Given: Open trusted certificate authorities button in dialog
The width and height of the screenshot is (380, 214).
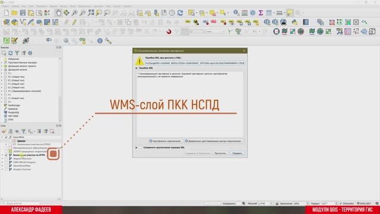Looking at the screenshot, I should [x=213, y=141].
